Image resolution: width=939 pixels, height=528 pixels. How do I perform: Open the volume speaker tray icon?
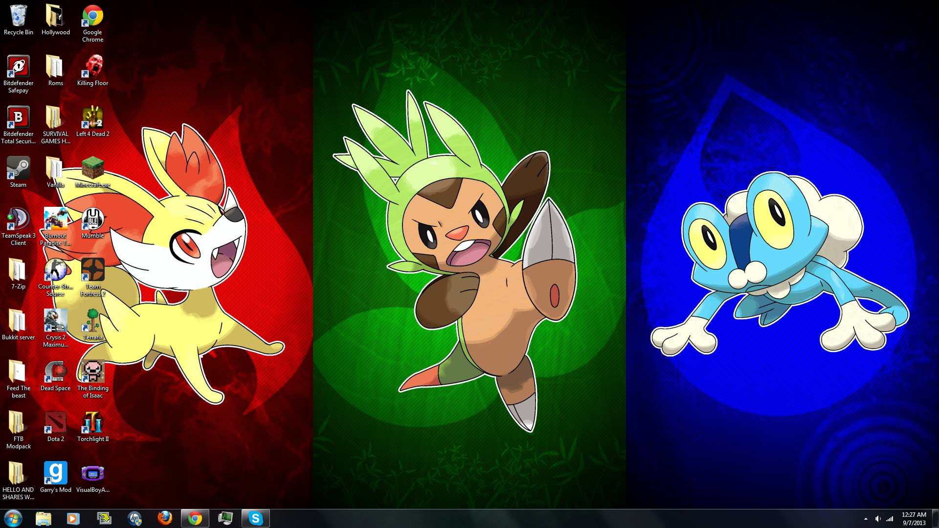(x=878, y=519)
